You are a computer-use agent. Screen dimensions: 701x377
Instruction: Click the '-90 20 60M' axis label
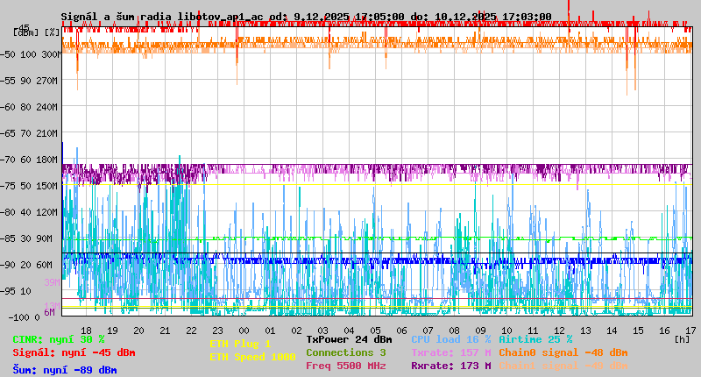pyautogui.click(x=26, y=265)
